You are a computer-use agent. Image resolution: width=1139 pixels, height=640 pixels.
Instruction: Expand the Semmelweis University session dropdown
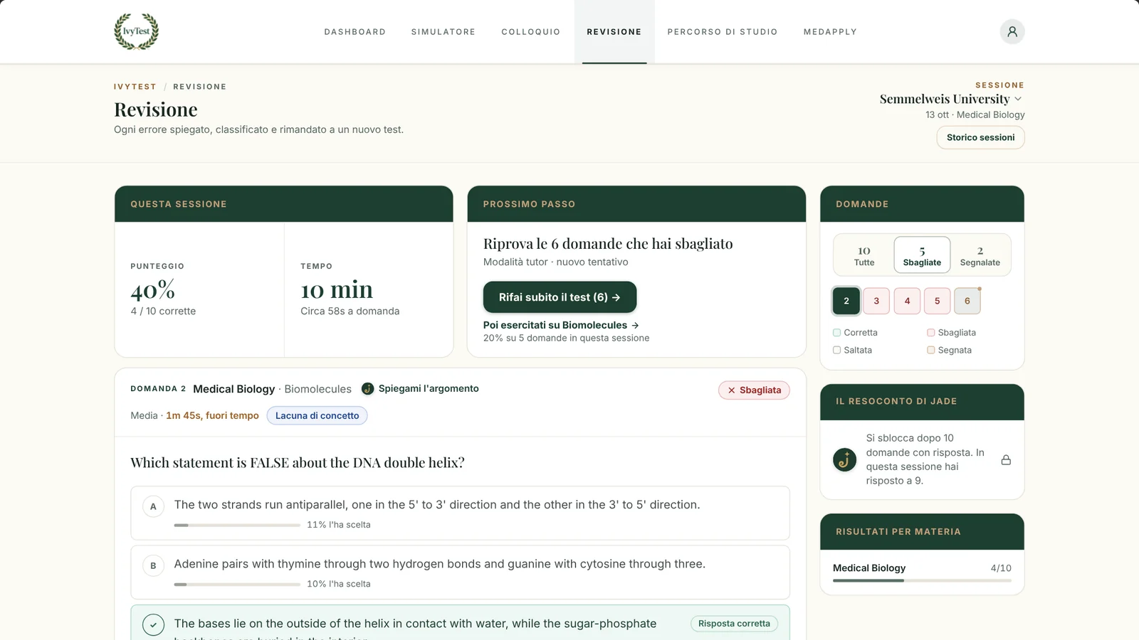pos(951,99)
